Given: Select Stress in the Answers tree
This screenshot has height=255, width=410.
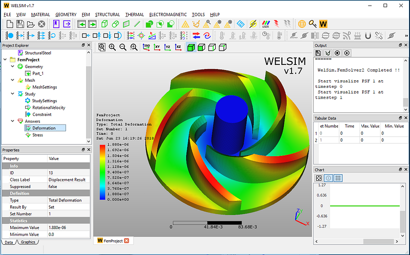Looking at the screenshot, I should [x=37, y=135].
